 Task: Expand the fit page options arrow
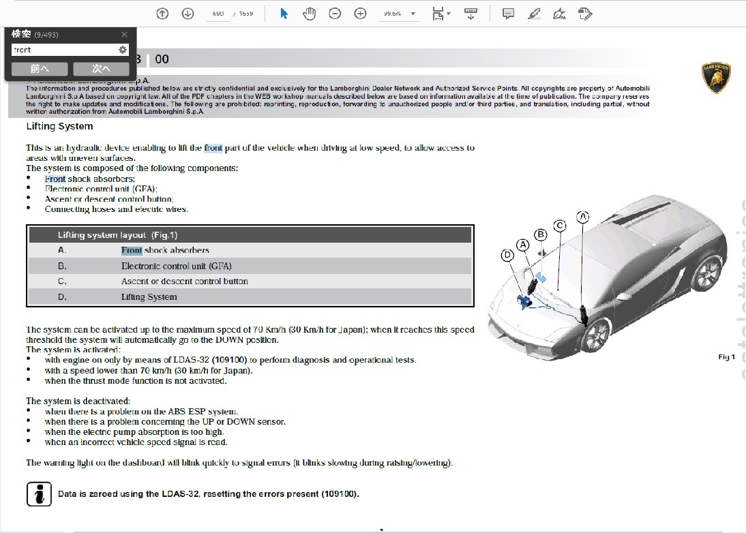tap(449, 14)
